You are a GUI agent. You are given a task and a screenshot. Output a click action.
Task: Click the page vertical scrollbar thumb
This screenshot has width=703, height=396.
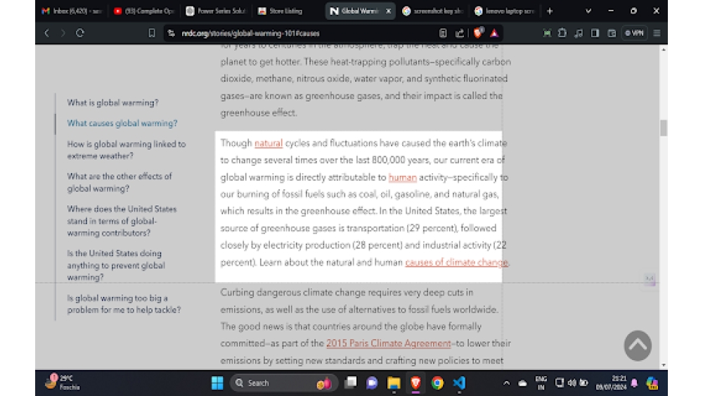point(663,128)
